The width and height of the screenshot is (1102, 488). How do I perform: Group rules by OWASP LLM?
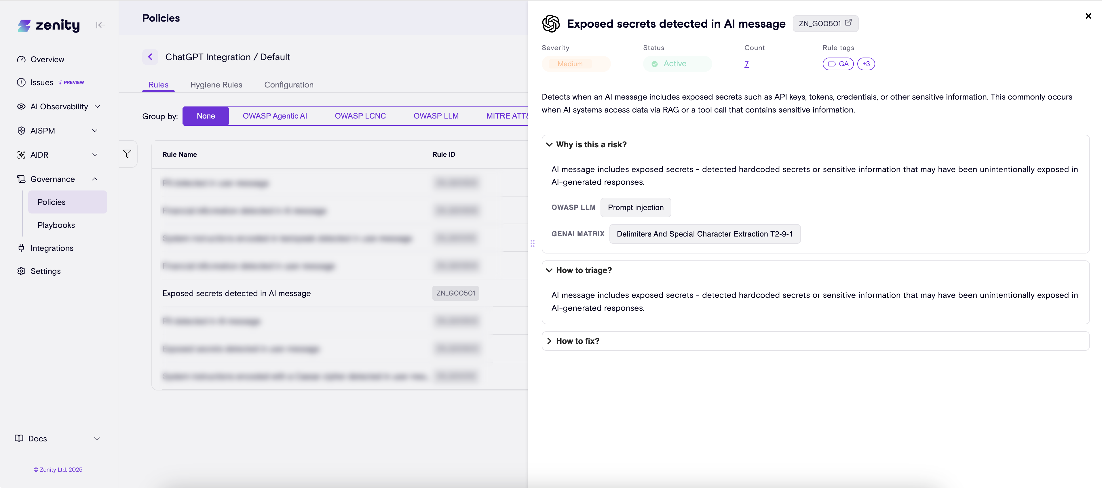pos(436,116)
